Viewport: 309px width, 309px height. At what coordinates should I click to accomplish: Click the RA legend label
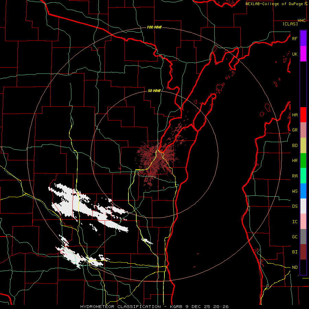point(295,176)
